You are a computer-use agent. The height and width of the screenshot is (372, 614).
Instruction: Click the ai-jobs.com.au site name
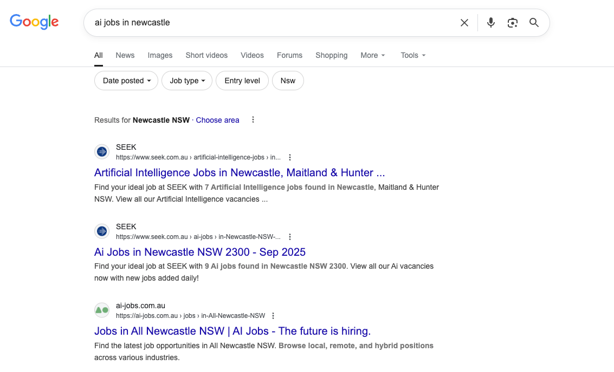click(140, 305)
